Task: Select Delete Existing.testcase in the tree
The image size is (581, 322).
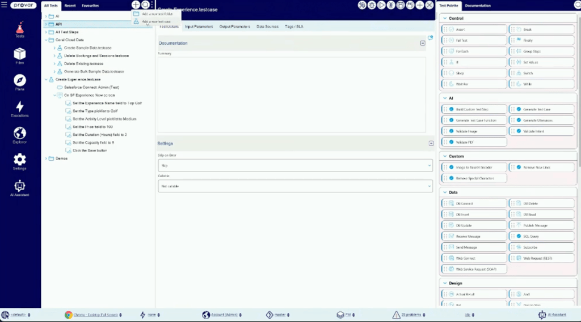Action: tap(83, 63)
